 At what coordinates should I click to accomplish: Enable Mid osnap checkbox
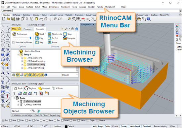tap(26, 120)
